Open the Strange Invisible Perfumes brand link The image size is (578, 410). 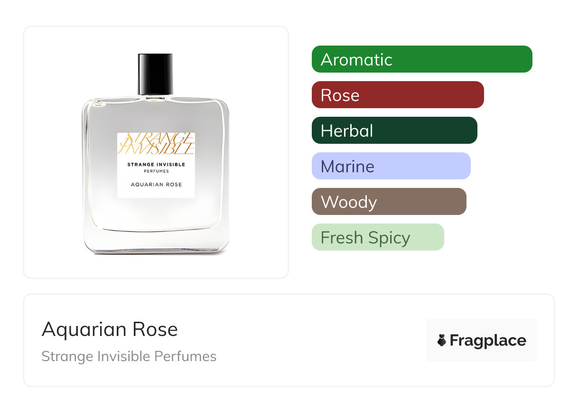pyautogui.click(x=129, y=356)
